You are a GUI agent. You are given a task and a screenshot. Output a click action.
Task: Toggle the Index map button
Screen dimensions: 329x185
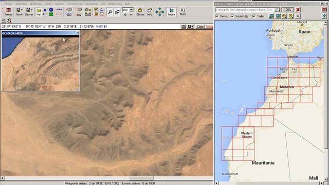pyautogui.click(x=171, y=12)
